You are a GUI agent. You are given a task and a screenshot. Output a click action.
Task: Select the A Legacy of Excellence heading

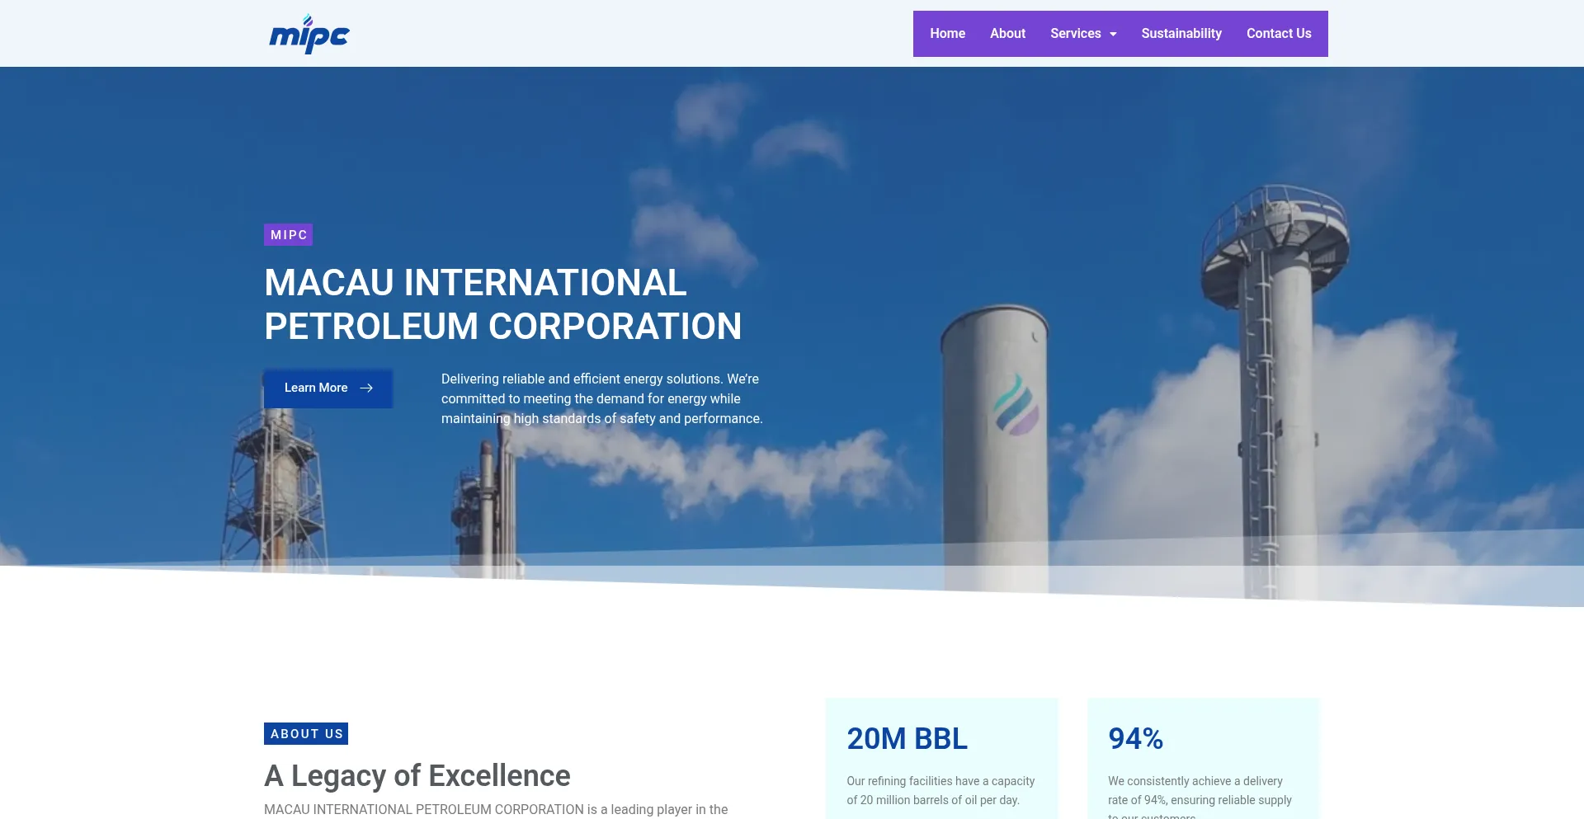point(417,776)
